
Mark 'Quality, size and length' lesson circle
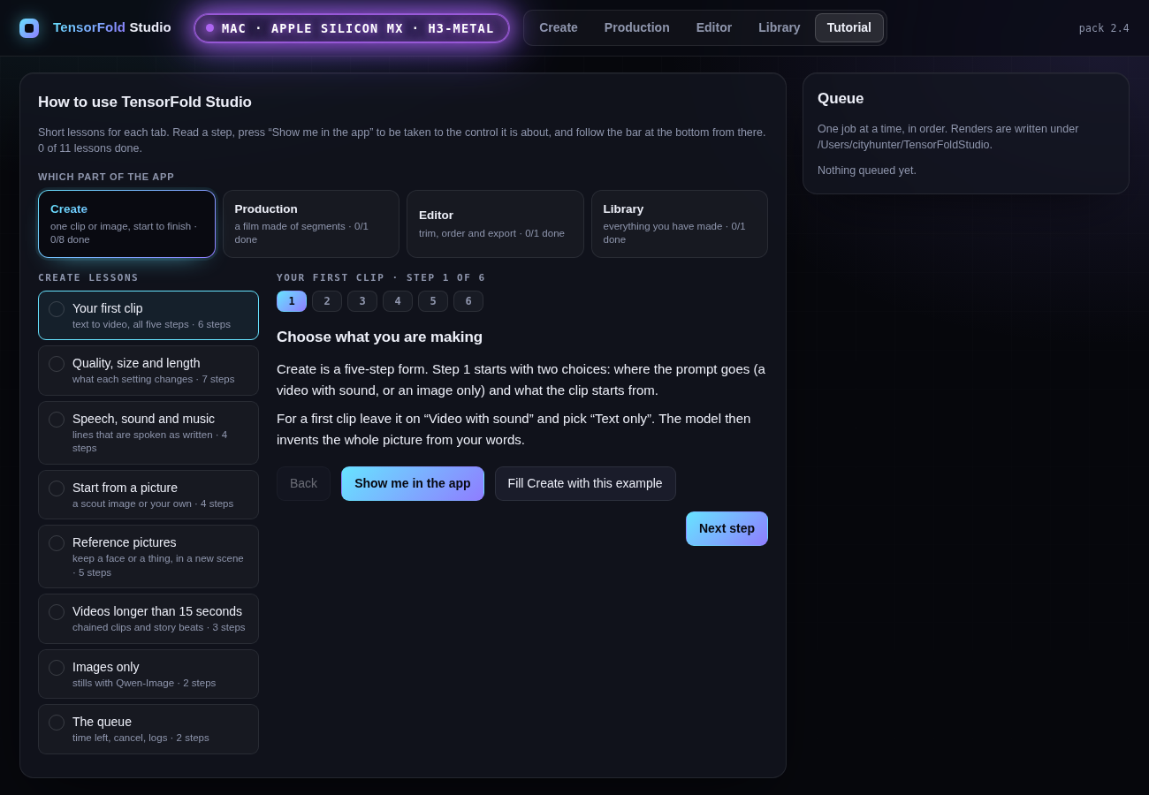coord(57,364)
